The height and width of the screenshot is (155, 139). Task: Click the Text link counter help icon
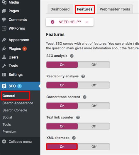pyautogui.click(x=78, y=117)
